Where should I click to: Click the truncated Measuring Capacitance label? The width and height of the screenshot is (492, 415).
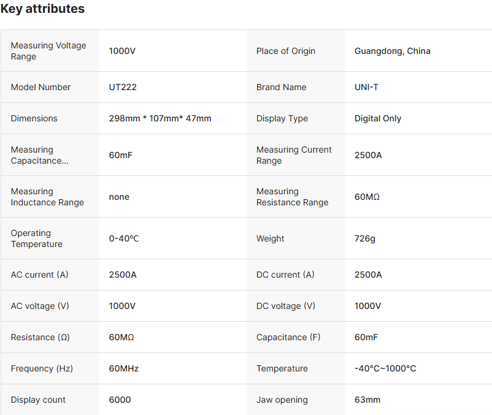pos(40,155)
